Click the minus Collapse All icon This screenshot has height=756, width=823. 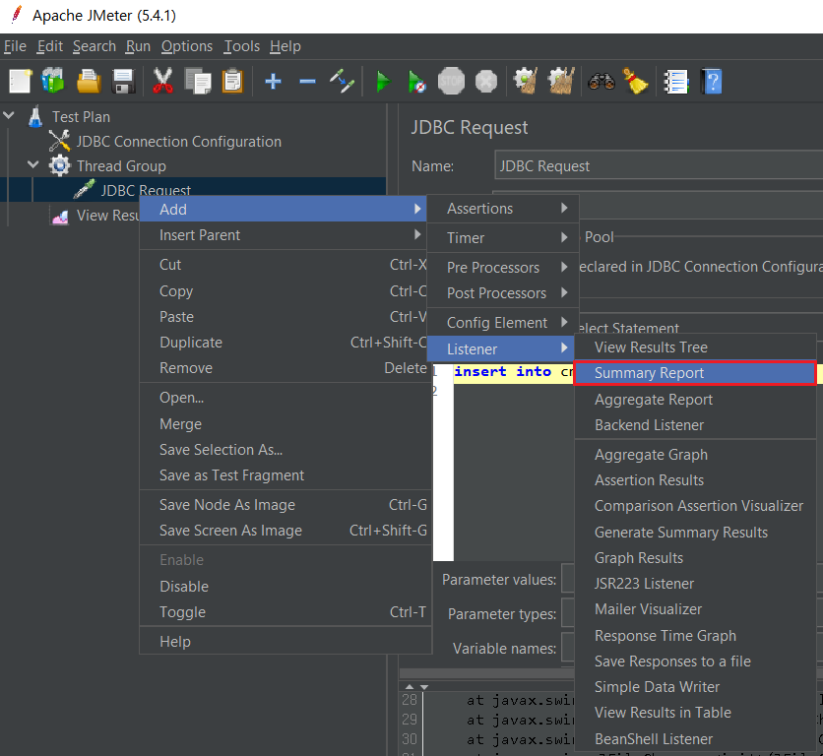[307, 82]
